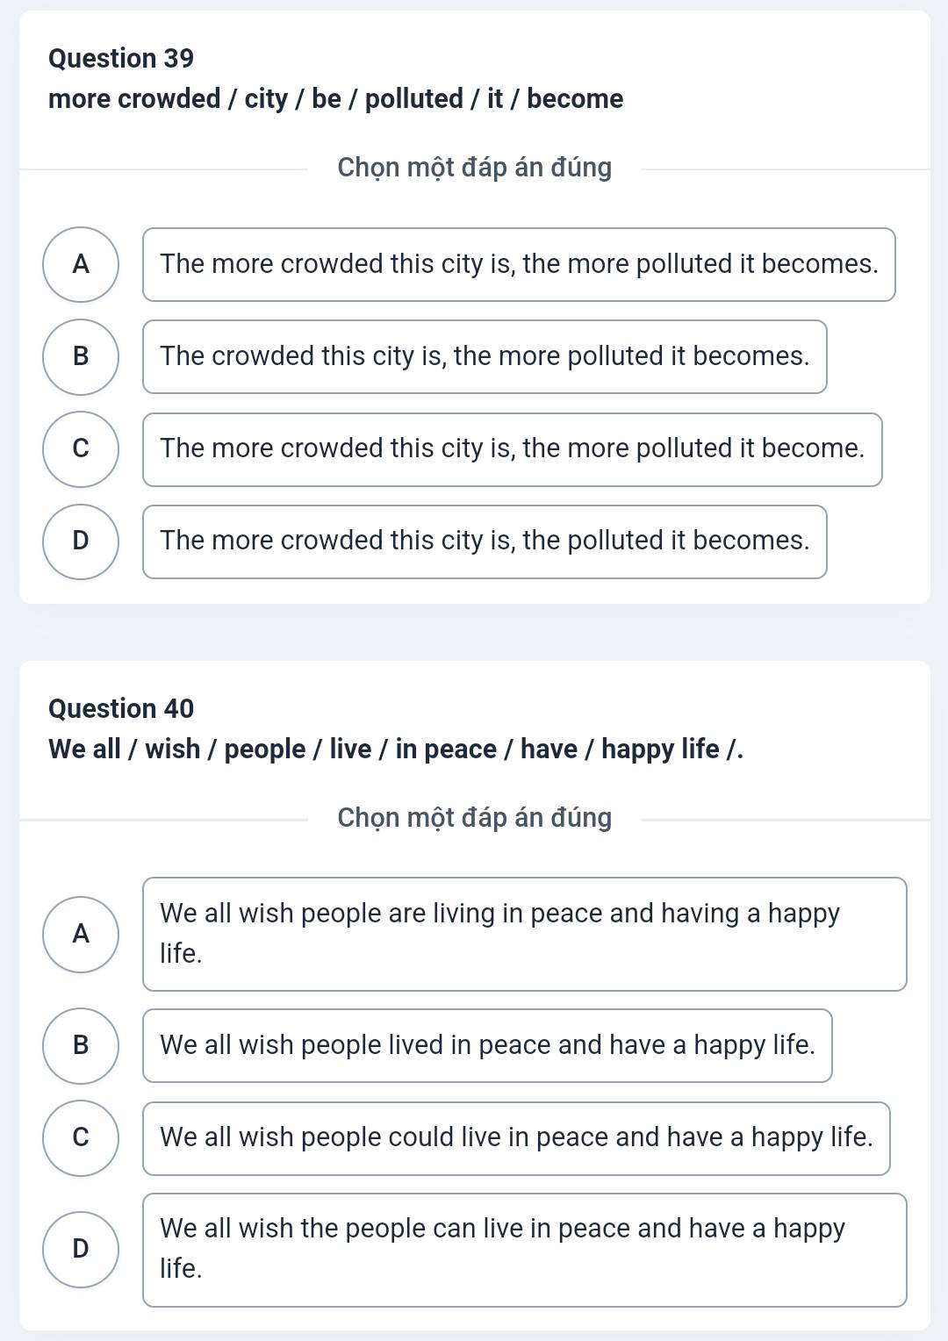Choose answer 'The crowded this city is, the more polluted it becomes.'
This screenshot has height=1341, width=948.
tap(485, 356)
